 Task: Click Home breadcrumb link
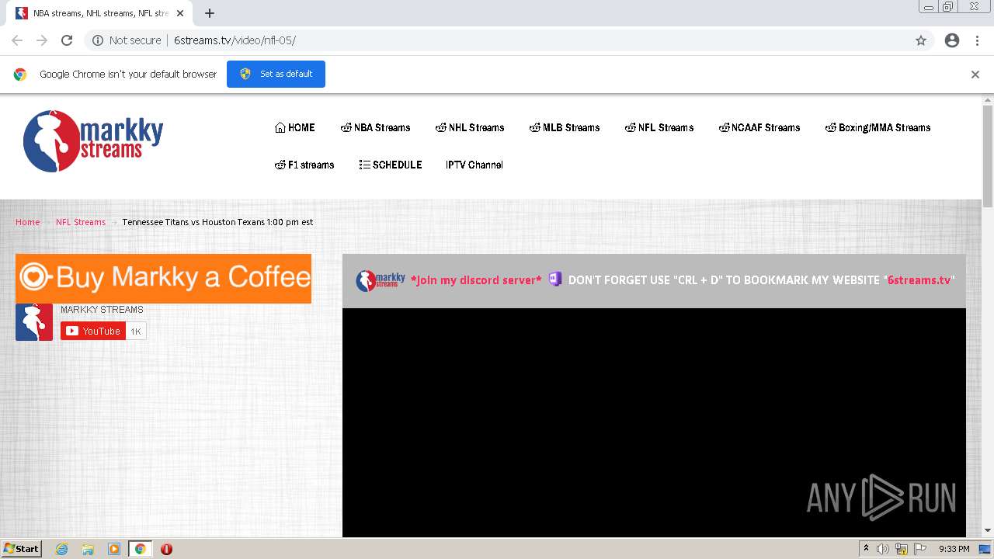point(27,222)
